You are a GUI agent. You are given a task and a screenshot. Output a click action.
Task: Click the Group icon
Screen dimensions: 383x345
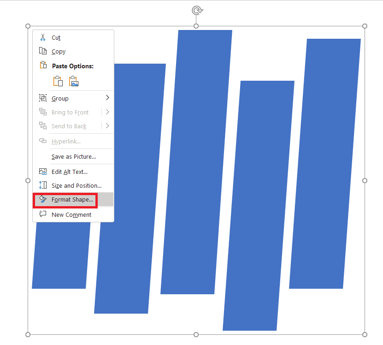pyautogui.click(x=43, y=98)
